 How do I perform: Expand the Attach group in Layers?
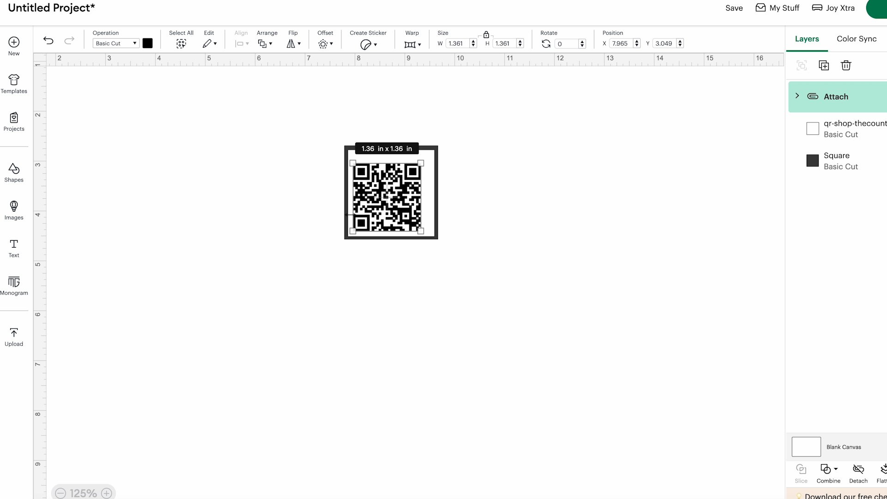tap(797, 96)
